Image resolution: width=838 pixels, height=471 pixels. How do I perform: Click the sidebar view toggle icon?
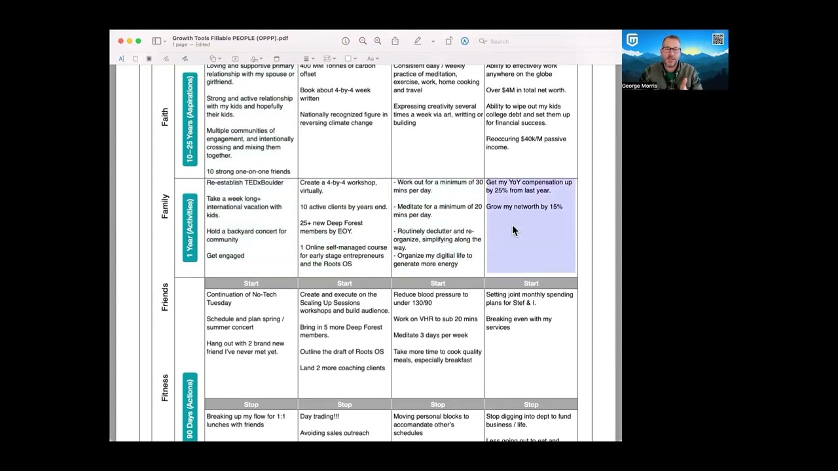point(156,41)
